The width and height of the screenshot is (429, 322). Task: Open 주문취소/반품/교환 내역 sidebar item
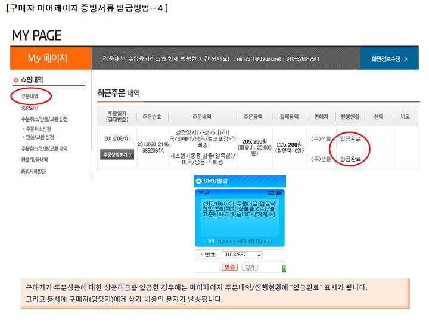44,148
